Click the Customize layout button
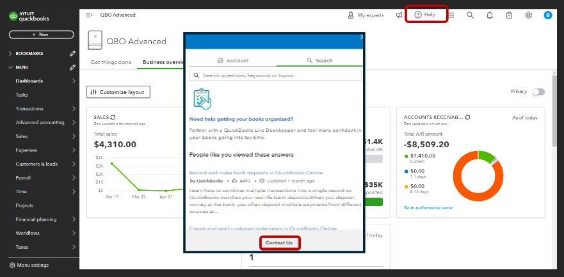The height and width of the screenshot is (277, 564). click(x=118, y=92)
